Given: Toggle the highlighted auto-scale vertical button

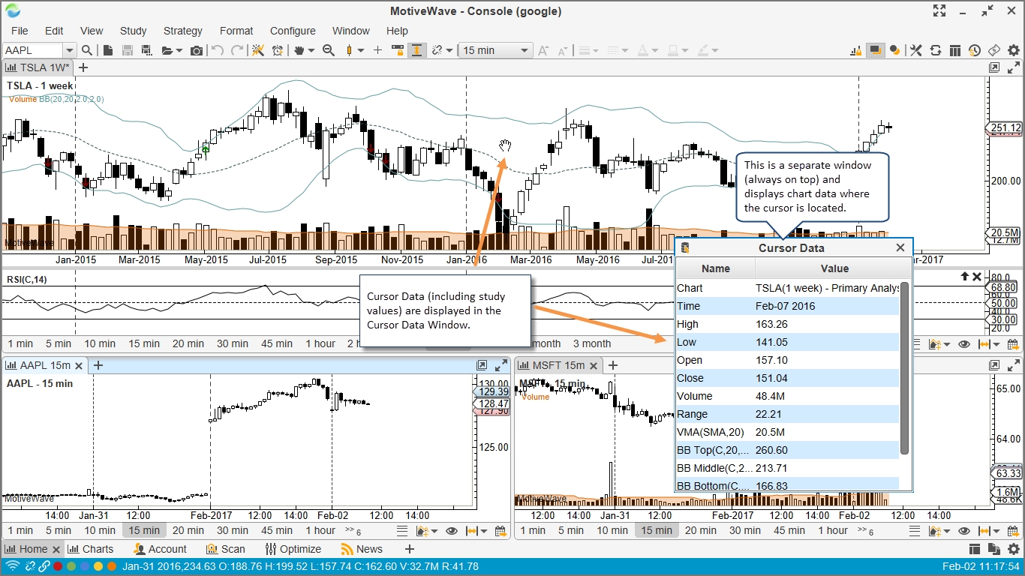Looking at the screenshot, I should tap(416, 50).
